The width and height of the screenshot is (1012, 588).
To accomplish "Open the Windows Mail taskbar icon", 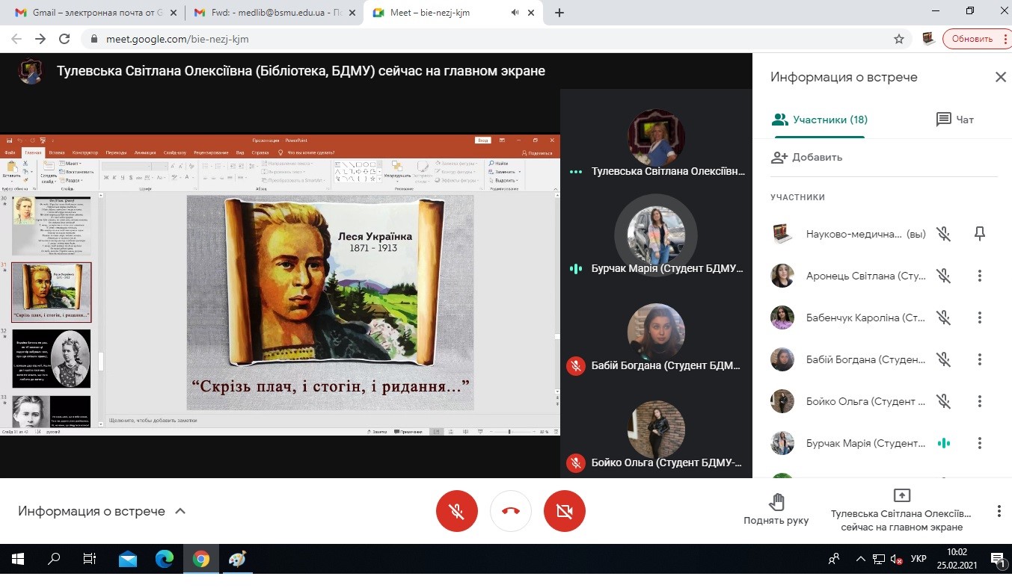I will [x=128, y=559].
